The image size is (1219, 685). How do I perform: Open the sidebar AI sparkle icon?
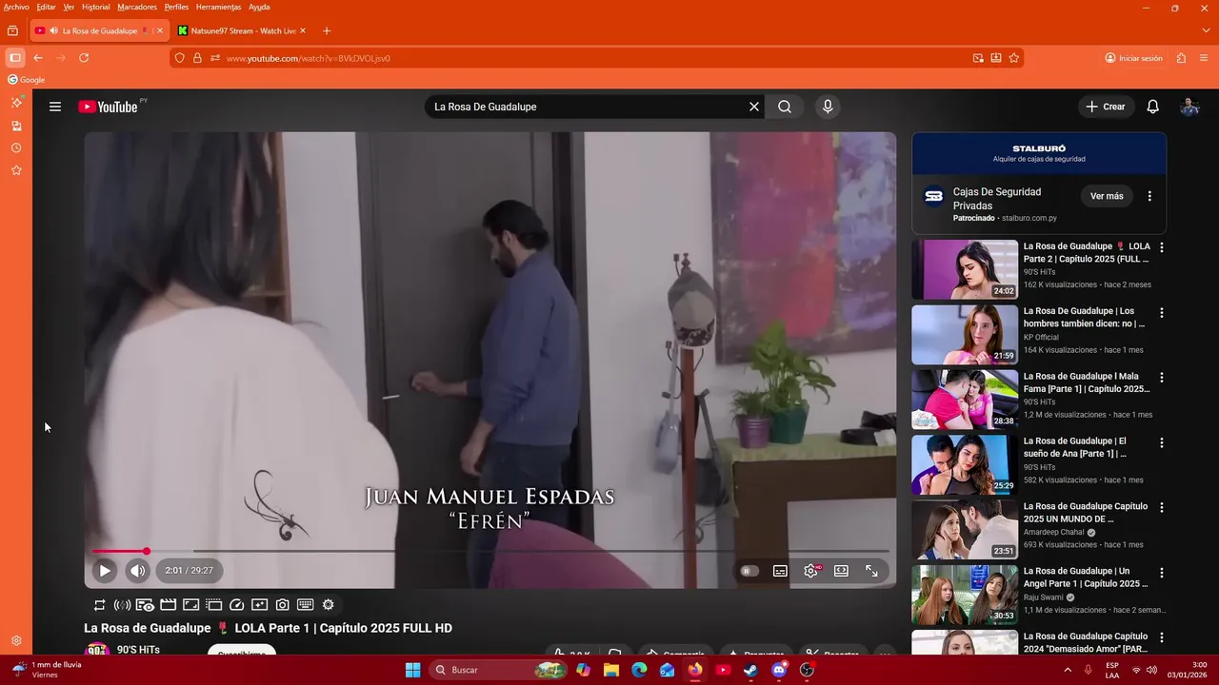pyautogui.click(x=16, y=102)
